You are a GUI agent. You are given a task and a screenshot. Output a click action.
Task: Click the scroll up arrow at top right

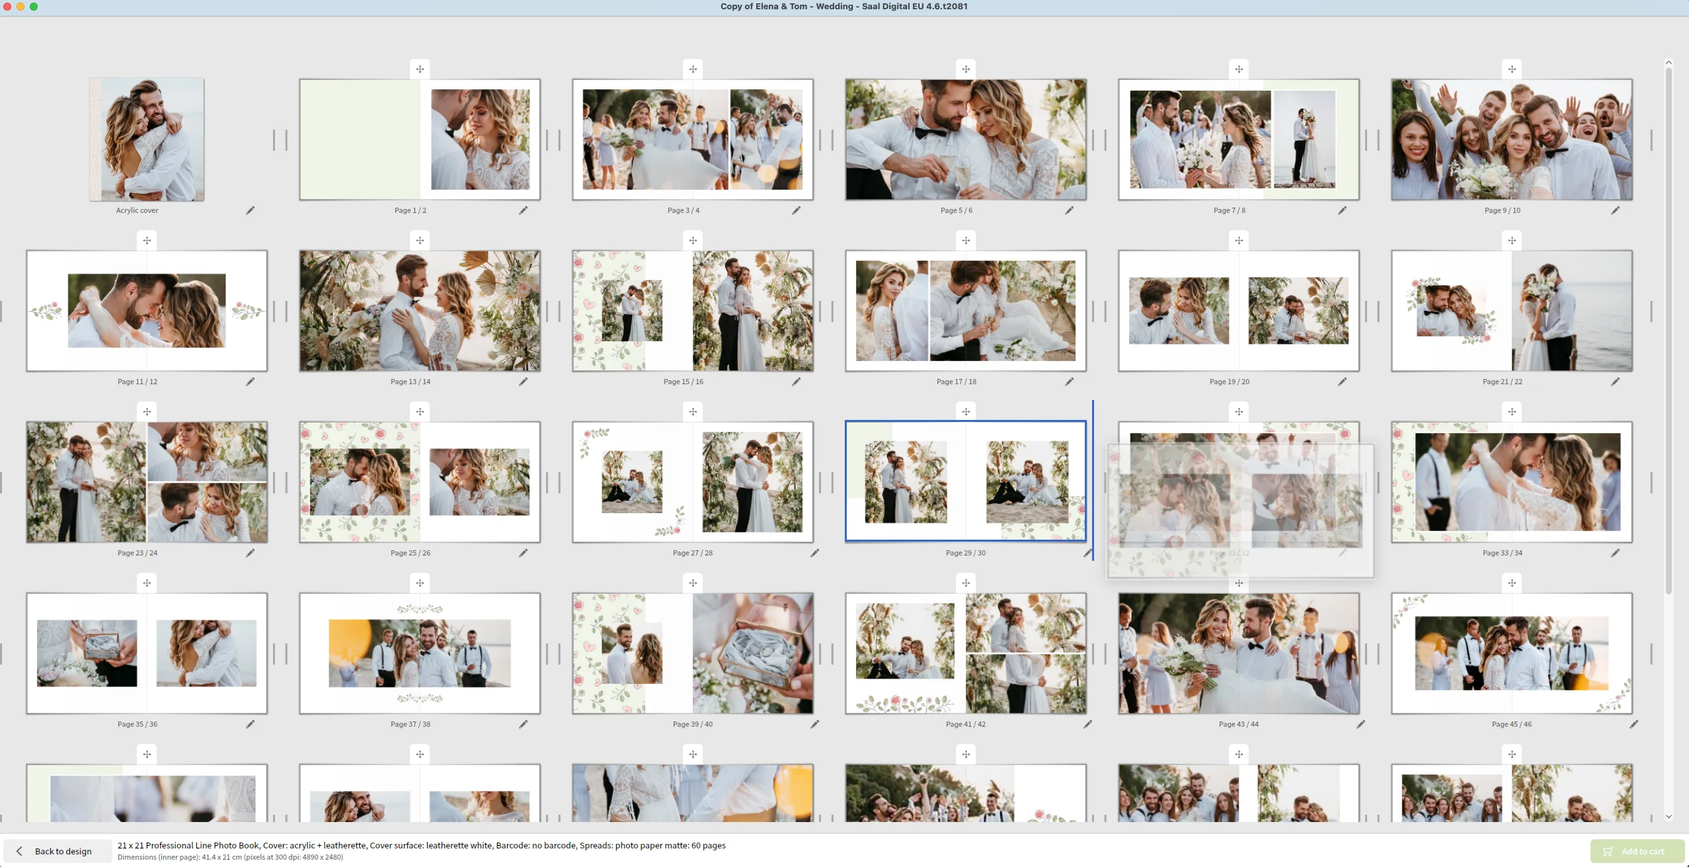click(x=1669, y=63)
